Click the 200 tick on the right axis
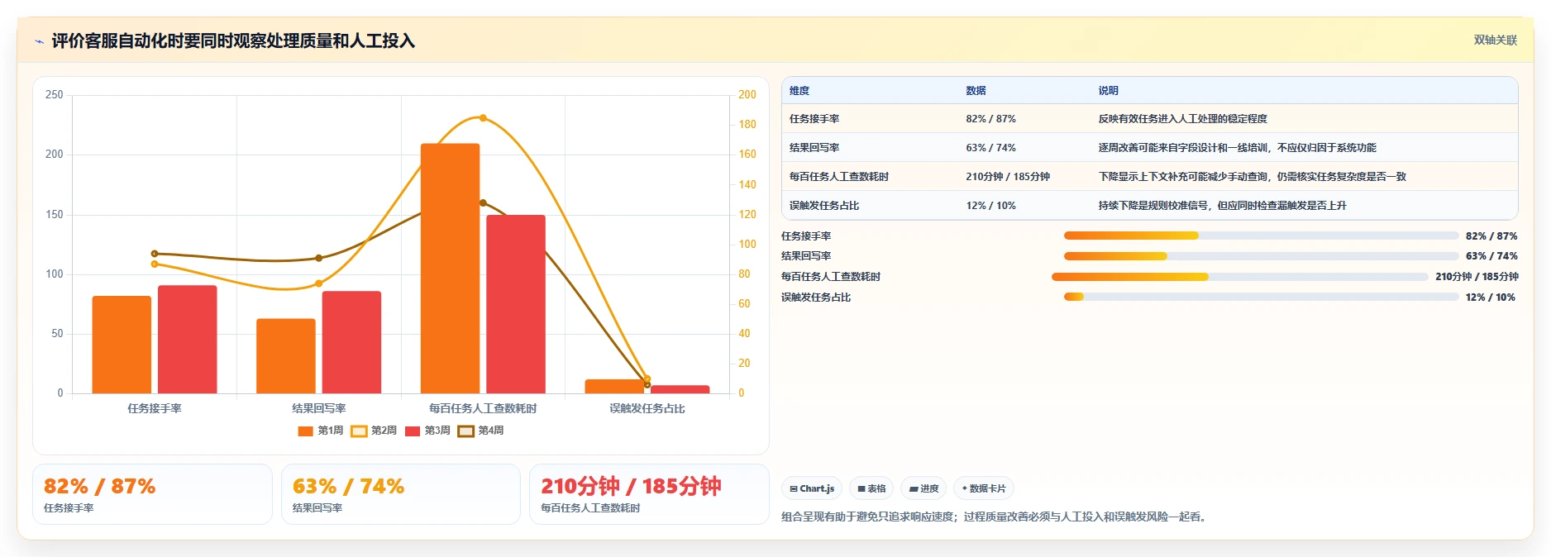 747,95
